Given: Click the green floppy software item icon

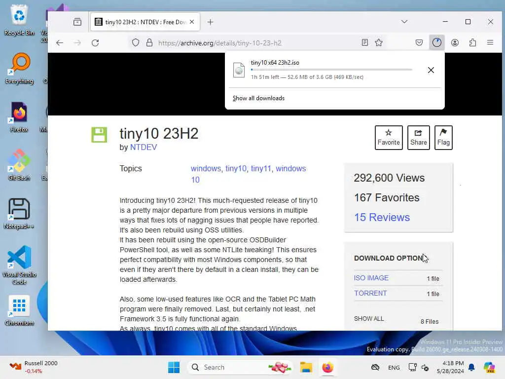Looking at the screenshot, I should click(99, 135).
